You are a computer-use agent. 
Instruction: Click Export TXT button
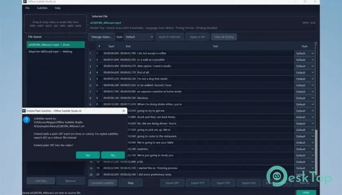pyautogui.click(x=223, y=183)
